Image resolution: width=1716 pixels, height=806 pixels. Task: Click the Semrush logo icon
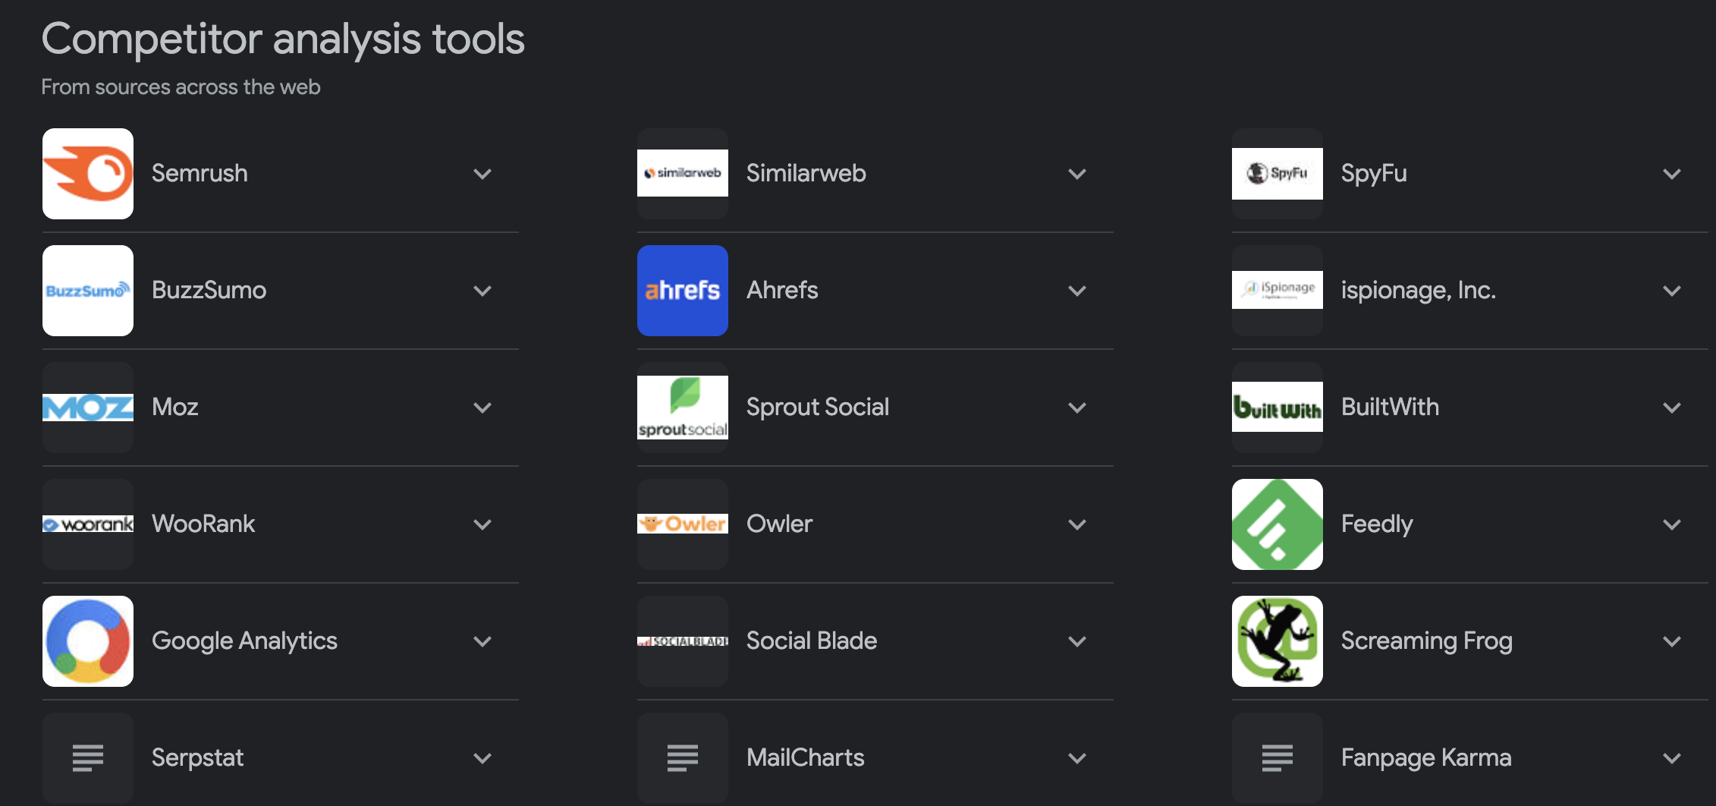88,174
